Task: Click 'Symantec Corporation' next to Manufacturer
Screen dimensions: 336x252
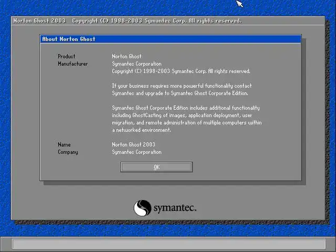Action: (136, 64)
